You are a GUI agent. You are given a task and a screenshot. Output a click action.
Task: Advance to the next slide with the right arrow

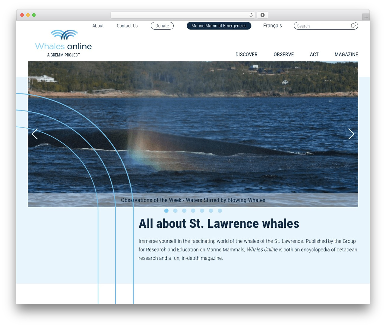click(x=351, y=134)
